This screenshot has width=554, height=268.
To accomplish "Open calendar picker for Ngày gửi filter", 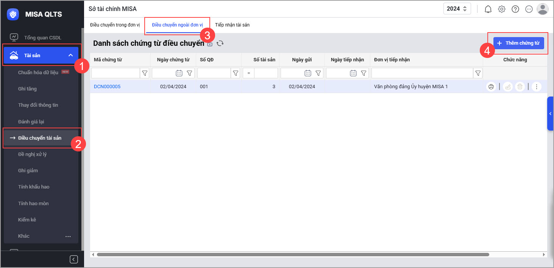I will coord(308,73).
